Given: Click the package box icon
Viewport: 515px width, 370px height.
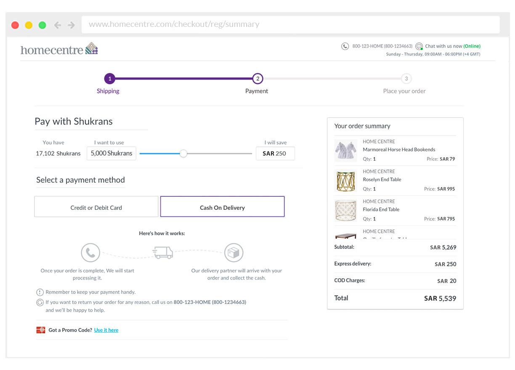Looking at the screenshot, I should (234, 253).
